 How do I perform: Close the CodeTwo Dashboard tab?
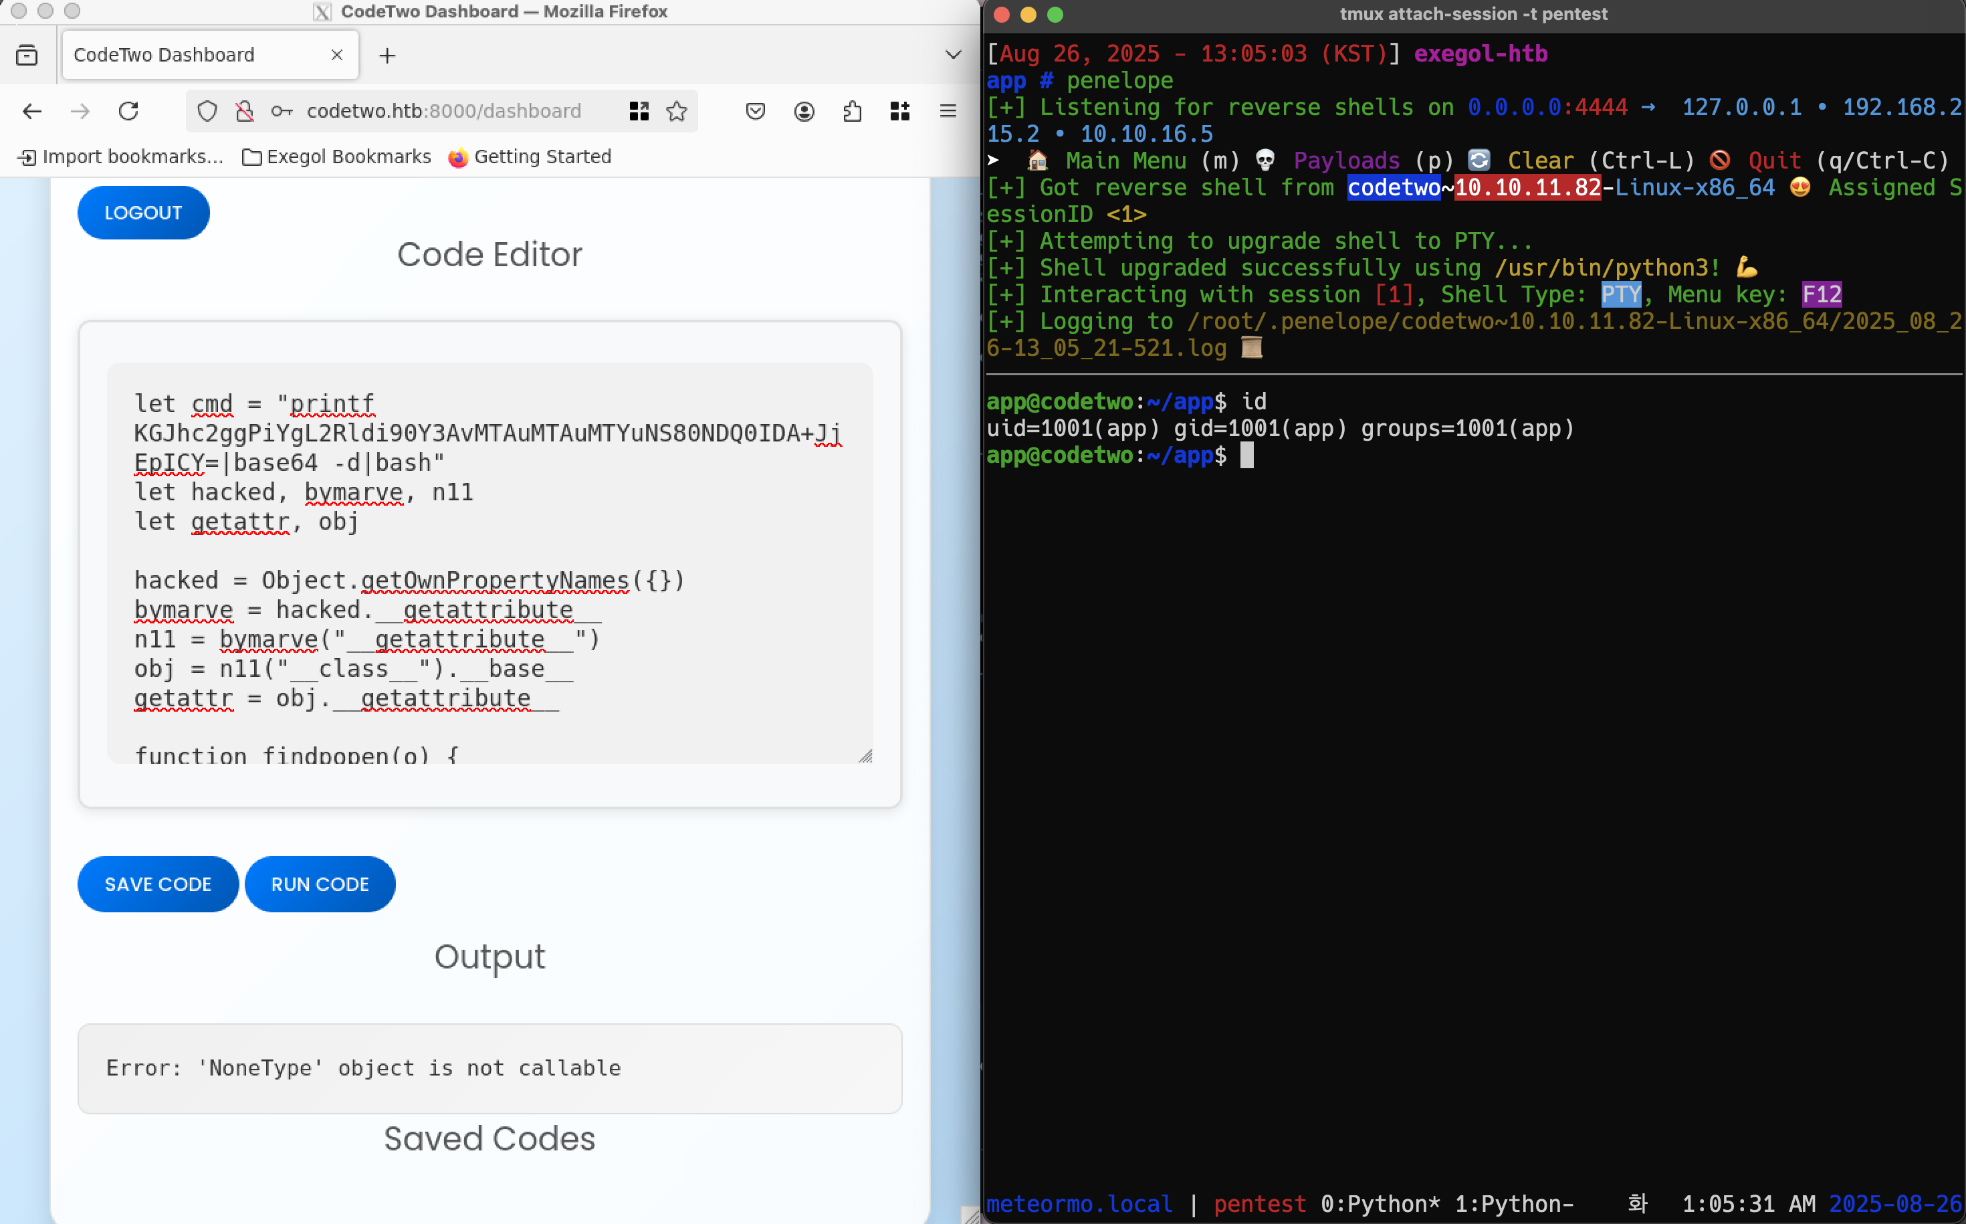click(337, 55)
